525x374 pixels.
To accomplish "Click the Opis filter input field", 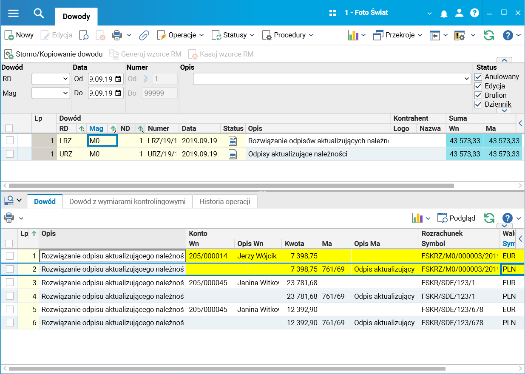I will tap(327, 79).
